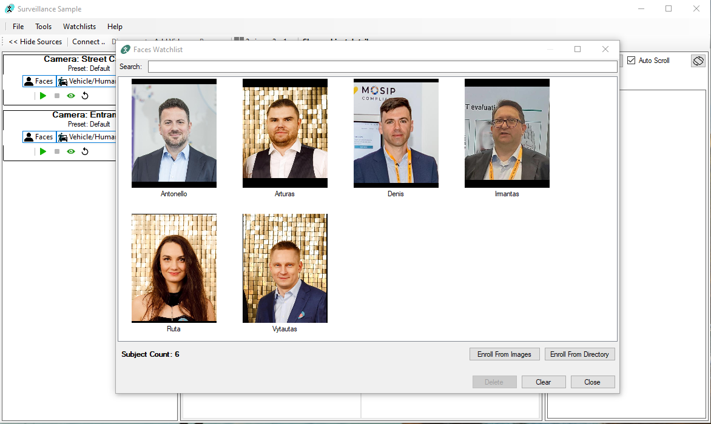711x424 pixels.
Task: Focus the watchlist Search field
Action: click(x=382, y=67)
